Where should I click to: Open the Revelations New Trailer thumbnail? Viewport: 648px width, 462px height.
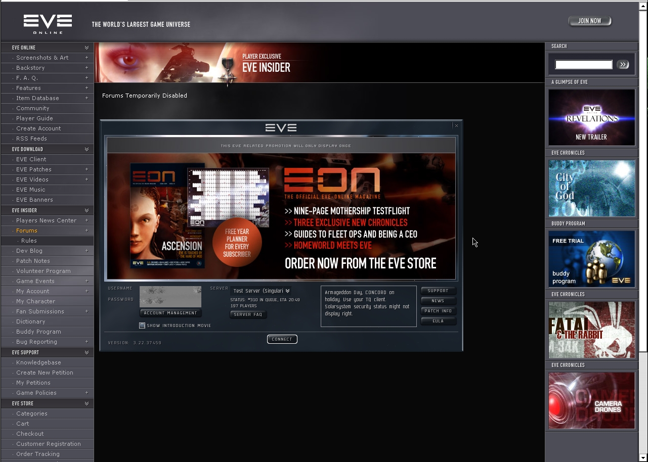(592, 118)
